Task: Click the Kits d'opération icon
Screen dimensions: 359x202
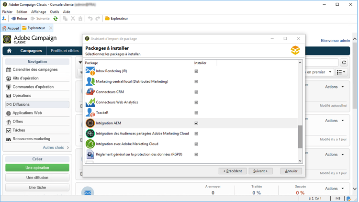Action: point(9,79)
